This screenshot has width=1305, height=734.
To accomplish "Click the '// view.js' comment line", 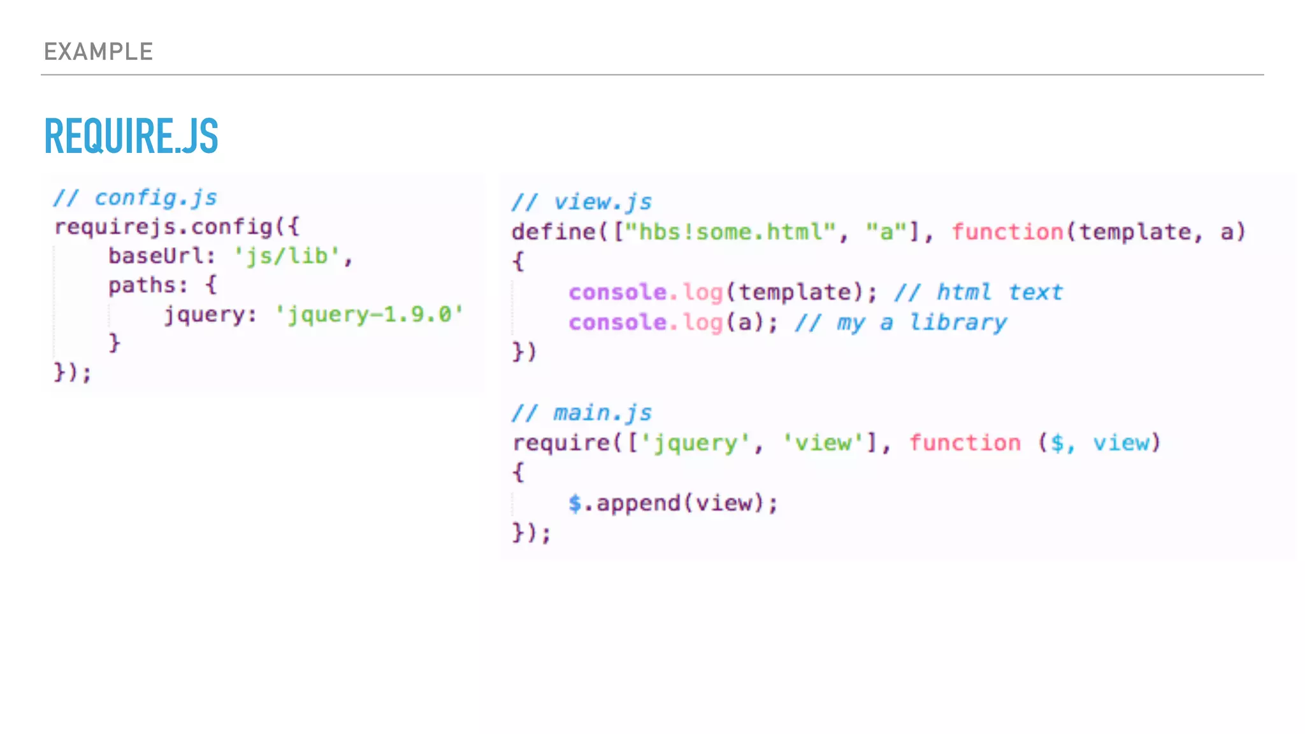I will (x=582, y=202).
